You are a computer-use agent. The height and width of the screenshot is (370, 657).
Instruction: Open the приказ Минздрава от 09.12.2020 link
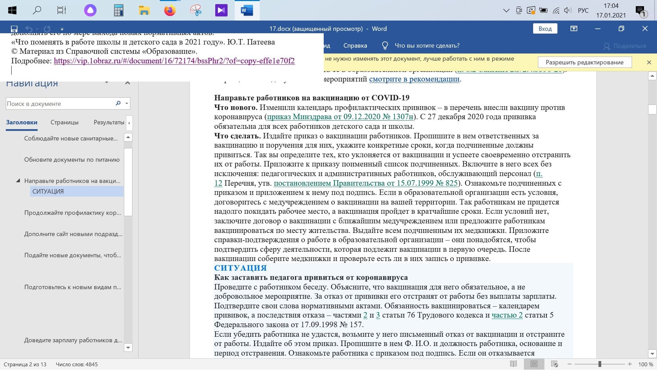point(340,116)
